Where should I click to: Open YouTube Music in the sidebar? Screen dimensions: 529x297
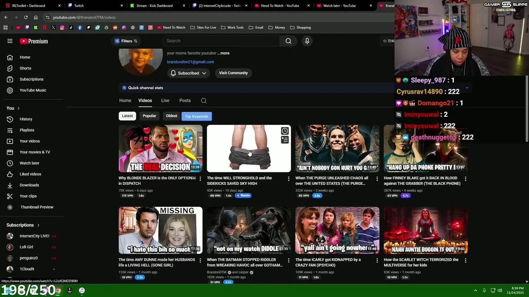coord(33,90)
